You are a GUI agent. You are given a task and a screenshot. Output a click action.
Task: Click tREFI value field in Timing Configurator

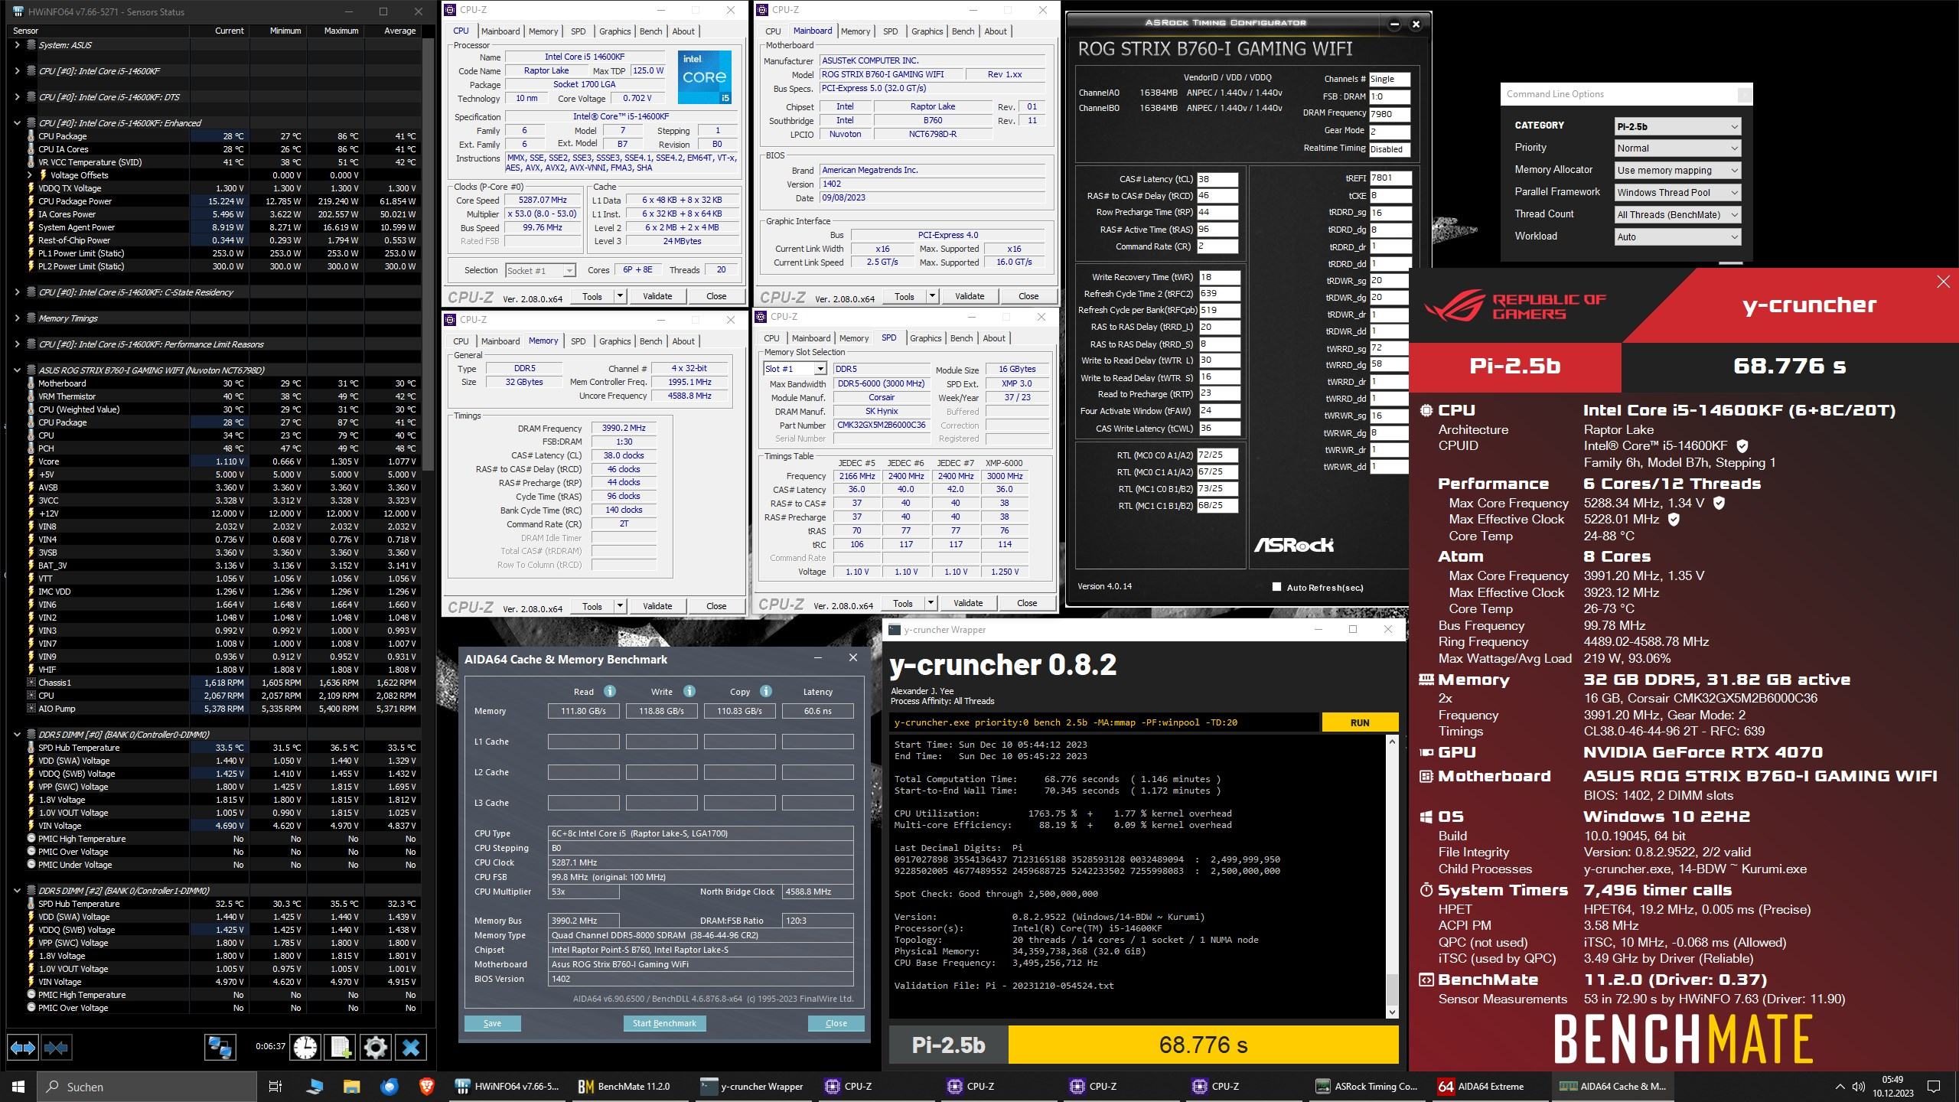(x=1390, y=178)
